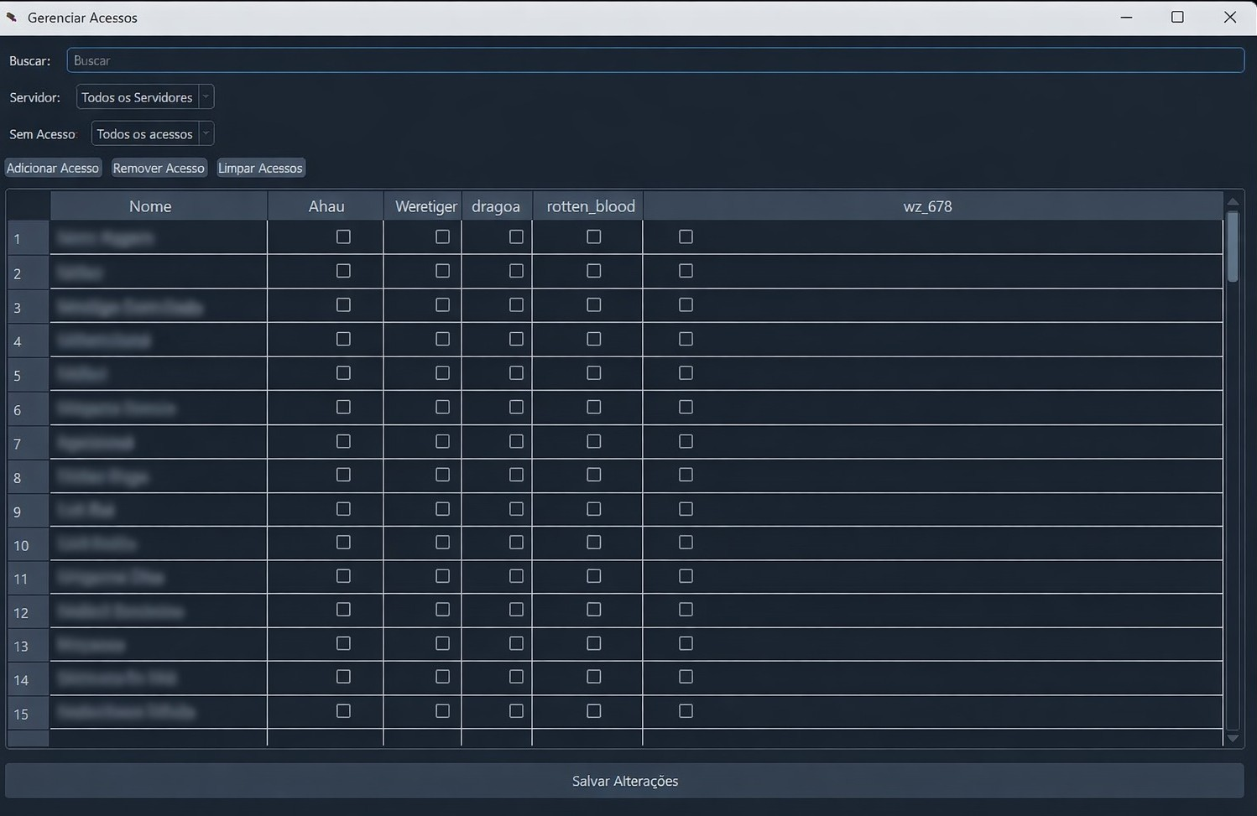Click the app icon in title bar
Screen dimensions: 1257x816
click(12, 18)
